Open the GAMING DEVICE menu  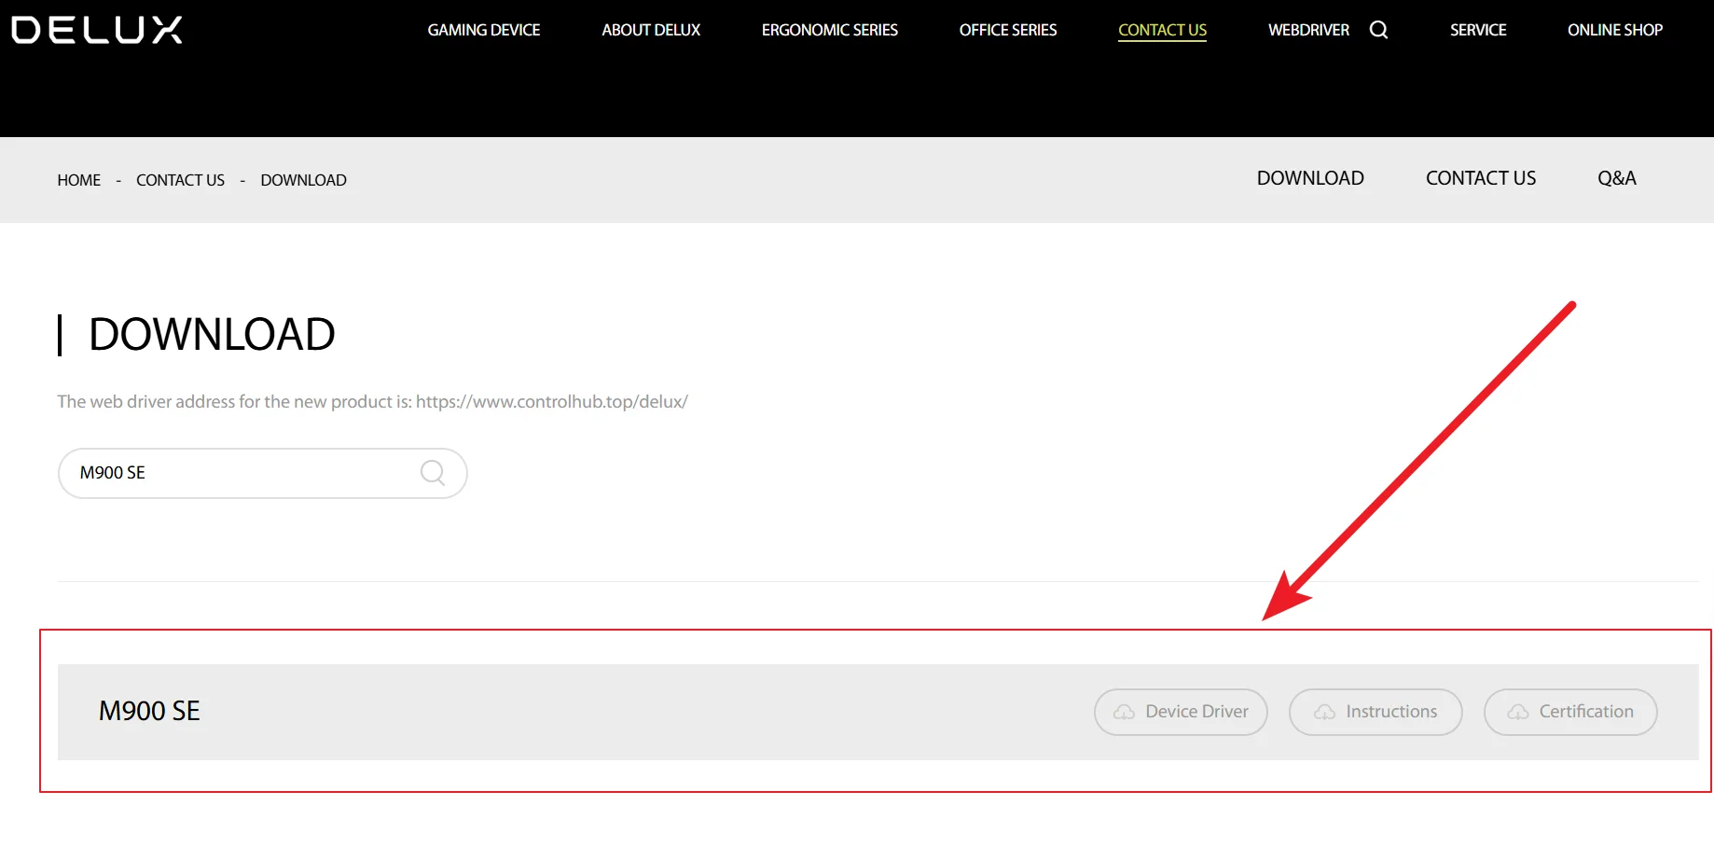click(x=484, y=30)
